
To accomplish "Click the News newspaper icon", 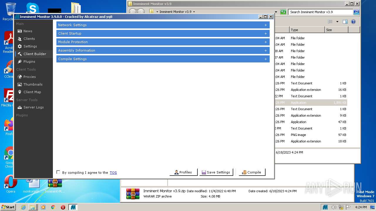I will click(x=20, y=31).
